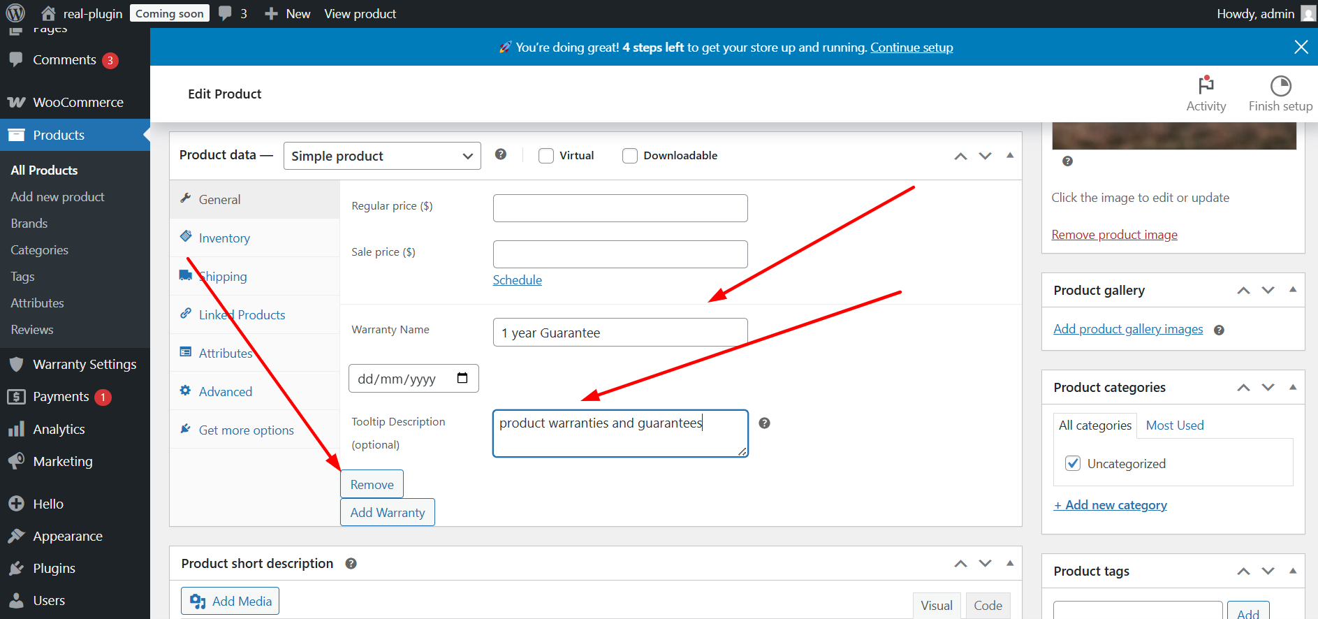
Task: Click the Tooltip Description textarea
Action: click(x=620, y=433)
